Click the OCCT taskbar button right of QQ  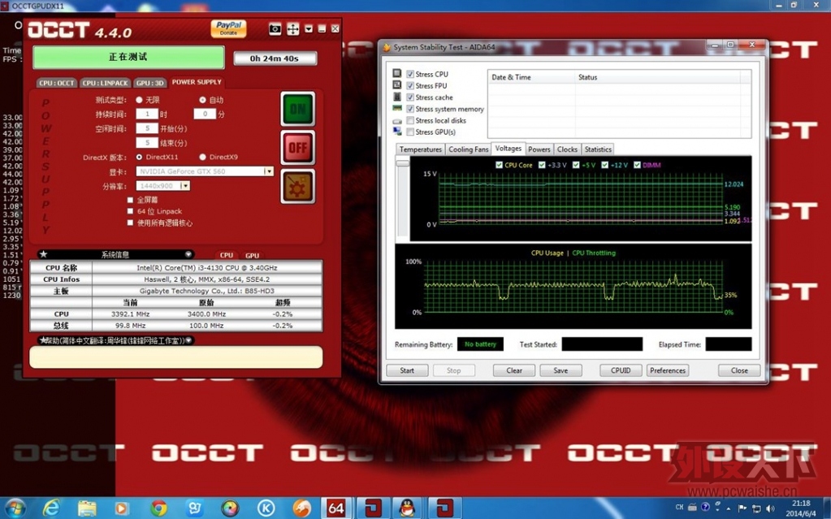(x=444, y=508)
